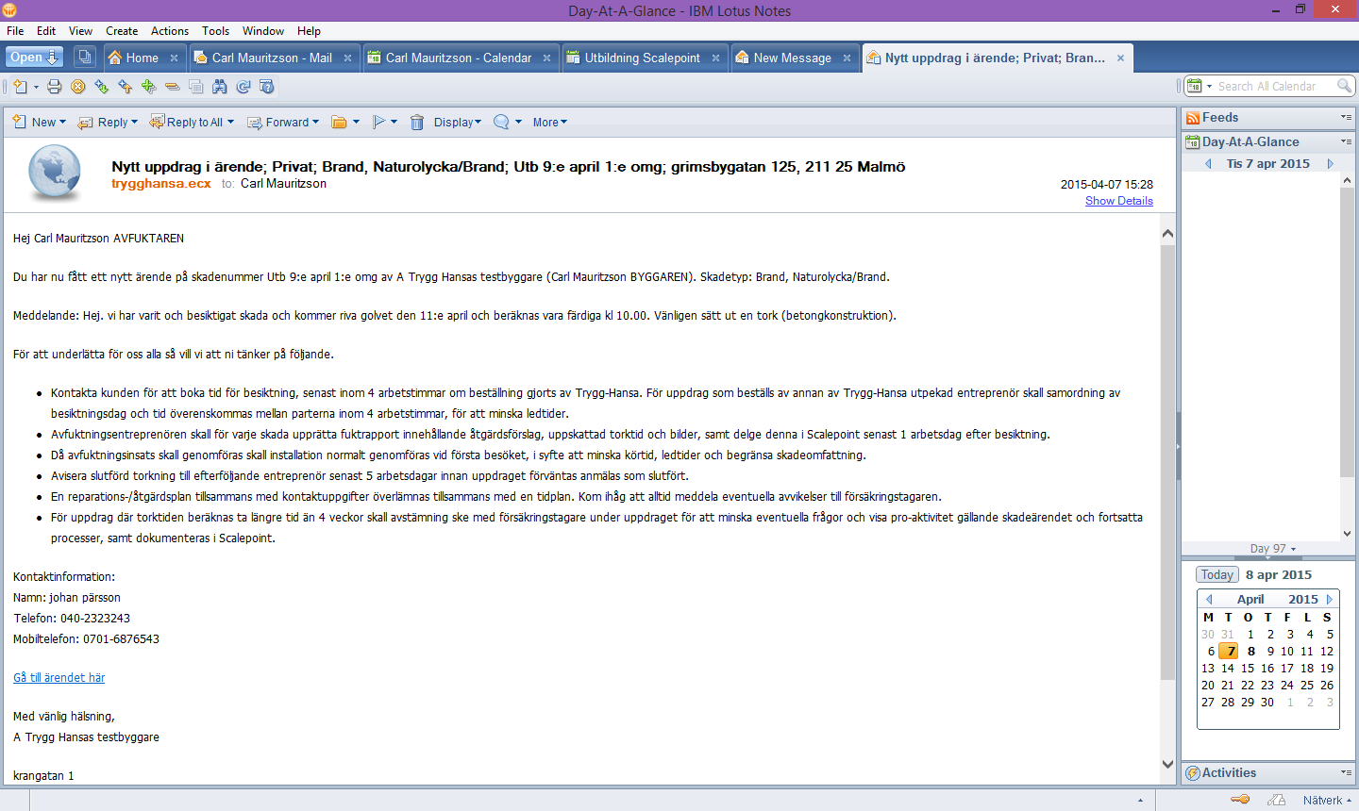
Task: Click the sender globe avatar image
Action: (x=55, y=174)
